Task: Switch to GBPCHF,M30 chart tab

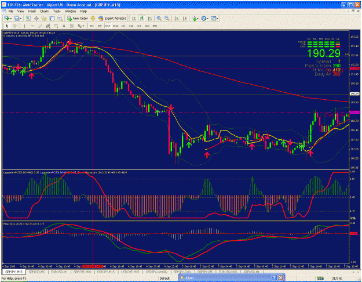Action: click(x=82, y=272)
